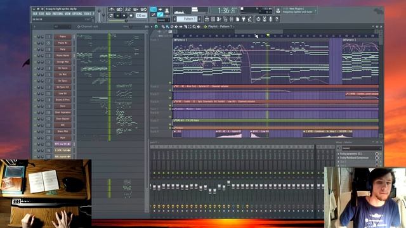Select the Piano #2 channel button

point(63,43)
